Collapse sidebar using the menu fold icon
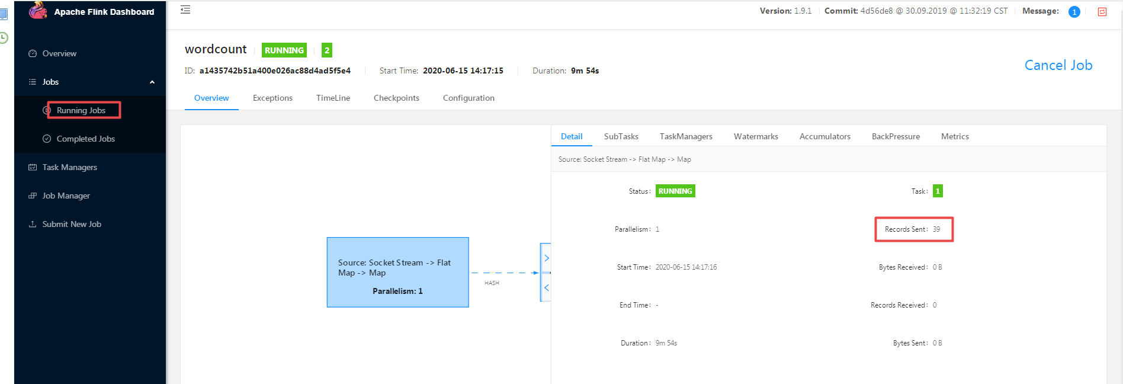 point(185,9)
